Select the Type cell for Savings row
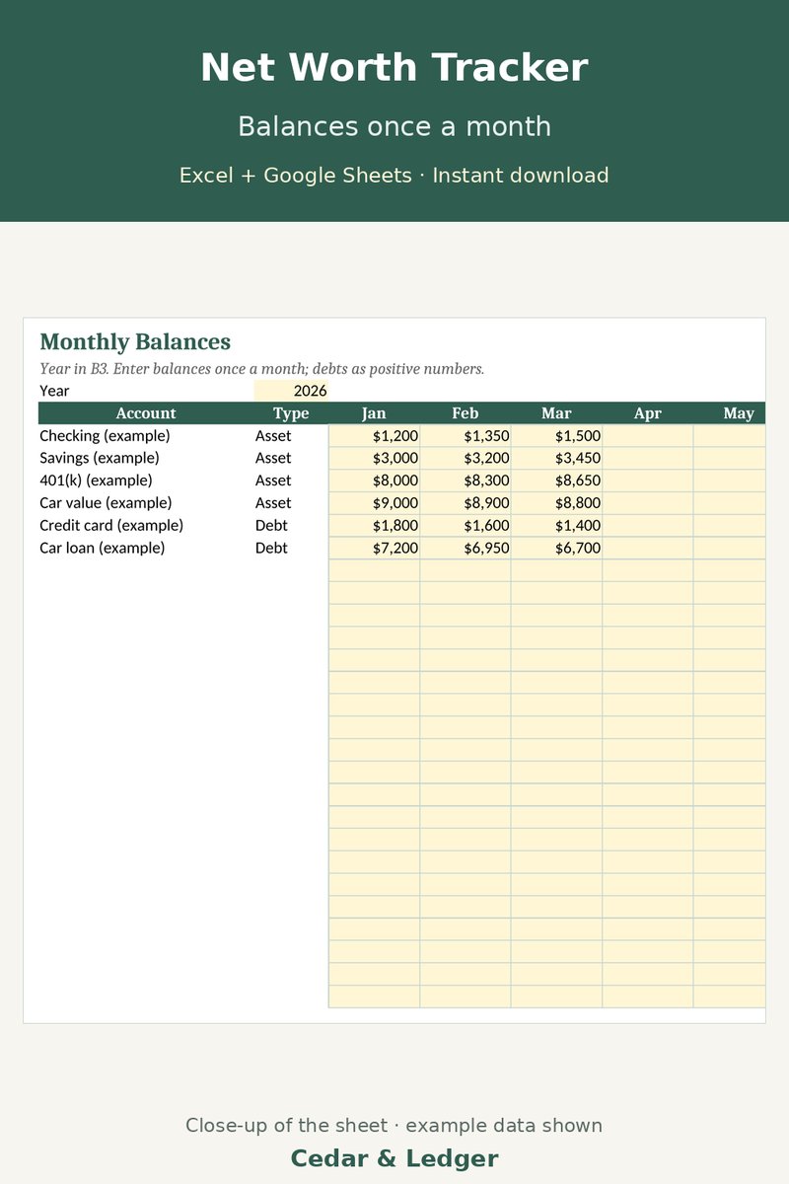This screenshot has width=789, height=1184. click(x=291, y=458)
